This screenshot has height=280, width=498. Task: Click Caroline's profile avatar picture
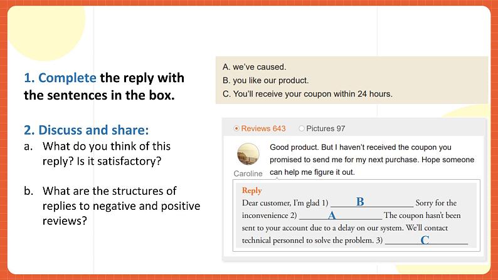point(250,154)
